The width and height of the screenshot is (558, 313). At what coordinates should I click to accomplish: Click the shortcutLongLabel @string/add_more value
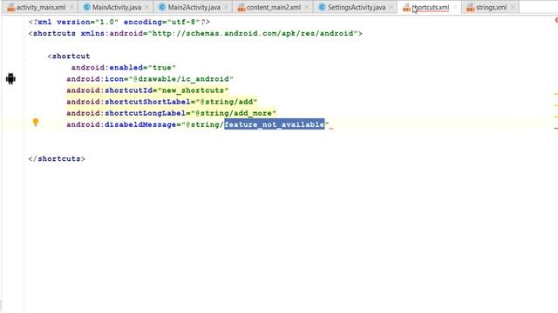(234, 113)
